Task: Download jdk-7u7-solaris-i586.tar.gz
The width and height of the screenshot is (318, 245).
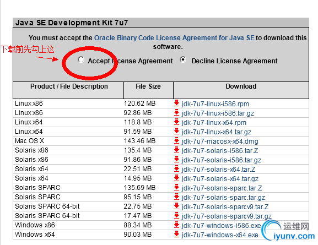Action: pyautogui.click(x=222, y=160)
